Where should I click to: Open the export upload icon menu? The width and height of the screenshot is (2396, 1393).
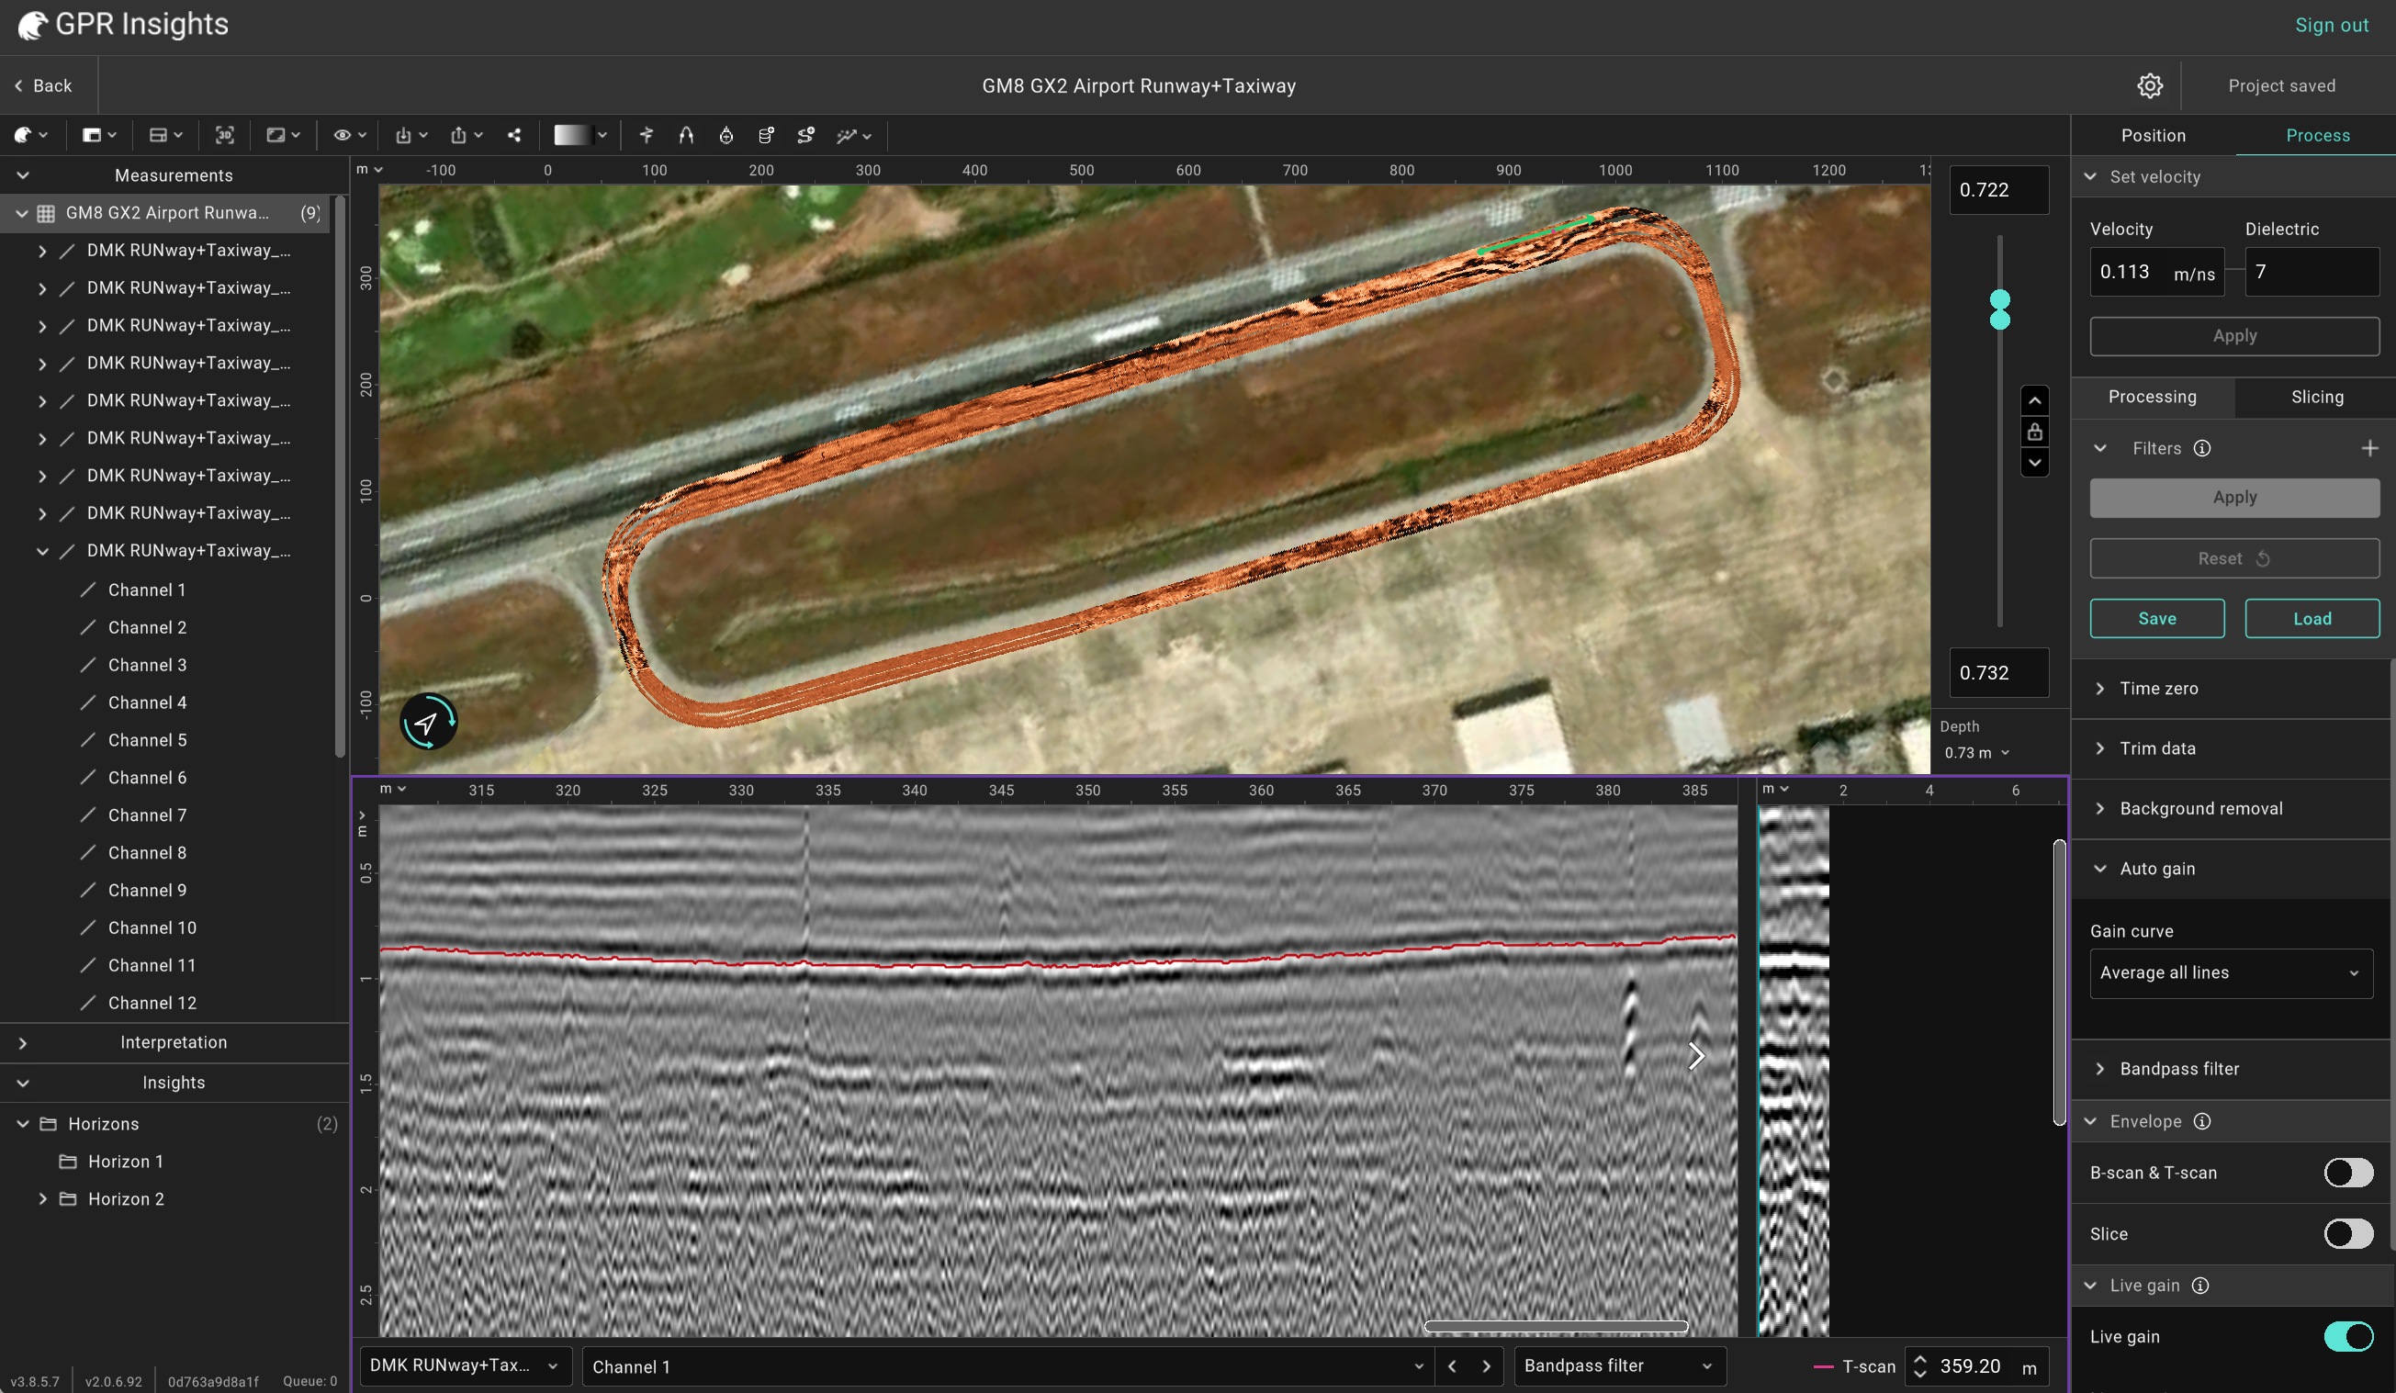click(466, 135)
